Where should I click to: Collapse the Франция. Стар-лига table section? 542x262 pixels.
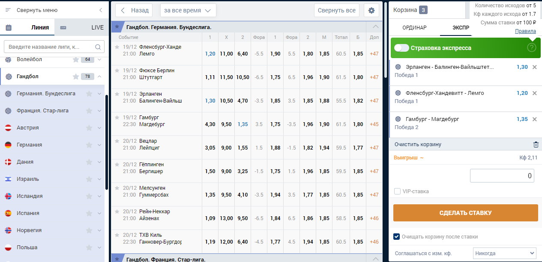[x=376, y=259]
